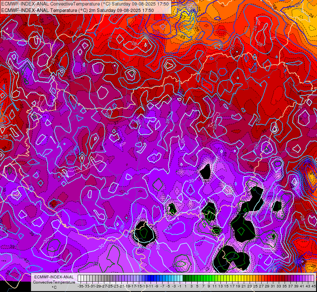
Task: Select the ConvectiveTemperature label in the legend
Action: point(54,282)
